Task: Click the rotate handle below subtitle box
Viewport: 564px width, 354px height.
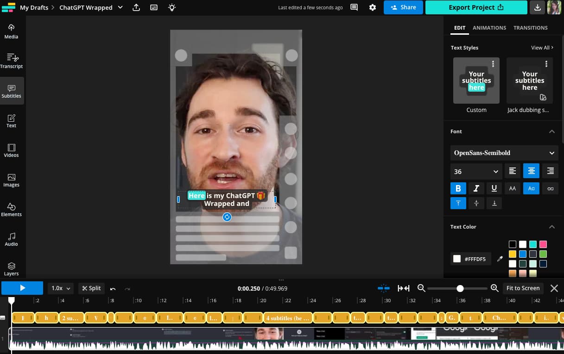Action: [x=227, y=217]
